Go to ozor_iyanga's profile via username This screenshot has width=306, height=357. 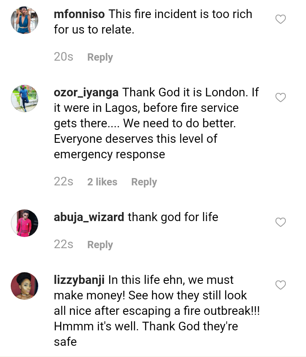click(86, 92)
